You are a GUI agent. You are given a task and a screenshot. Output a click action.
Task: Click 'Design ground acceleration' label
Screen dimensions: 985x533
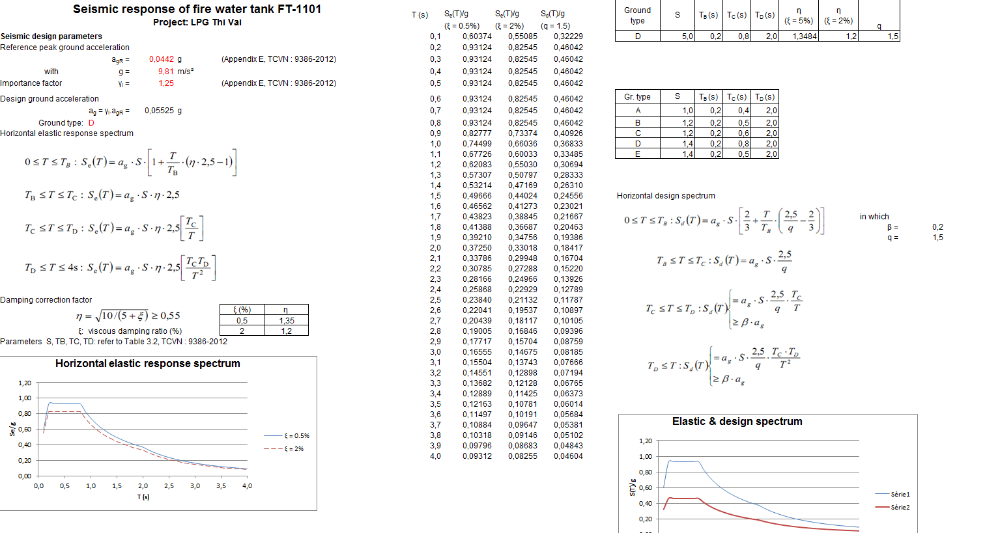tap(50, 99)
